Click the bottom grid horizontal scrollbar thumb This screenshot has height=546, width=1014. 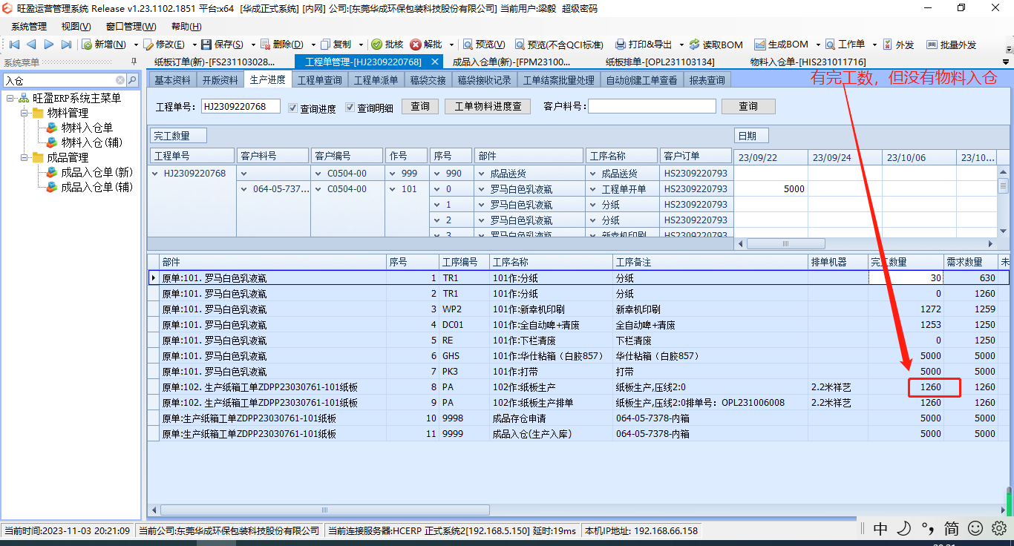(324, 510)
